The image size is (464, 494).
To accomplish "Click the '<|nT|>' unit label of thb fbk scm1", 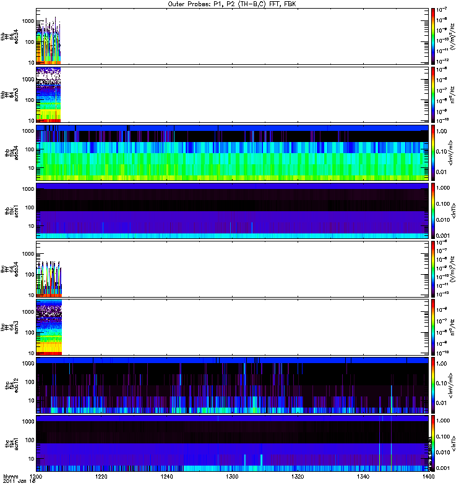I will [454, 211].
